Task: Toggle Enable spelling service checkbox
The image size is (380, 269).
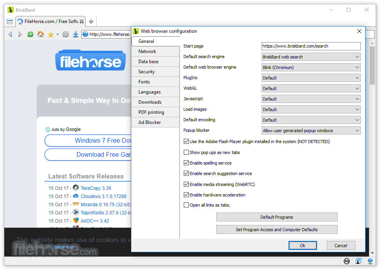Action: tap(186, 163)
